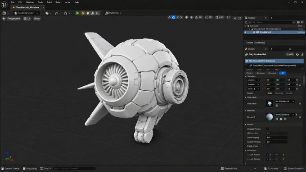Open the Window menu
Image resolution: width=306 pixels, height=172 pixels.
point(30,2)
